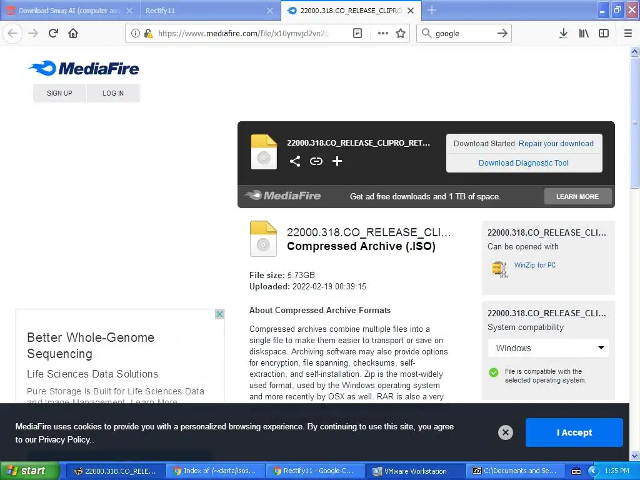
Task: Go back using the browser back arrow
Action: [12, 33]
